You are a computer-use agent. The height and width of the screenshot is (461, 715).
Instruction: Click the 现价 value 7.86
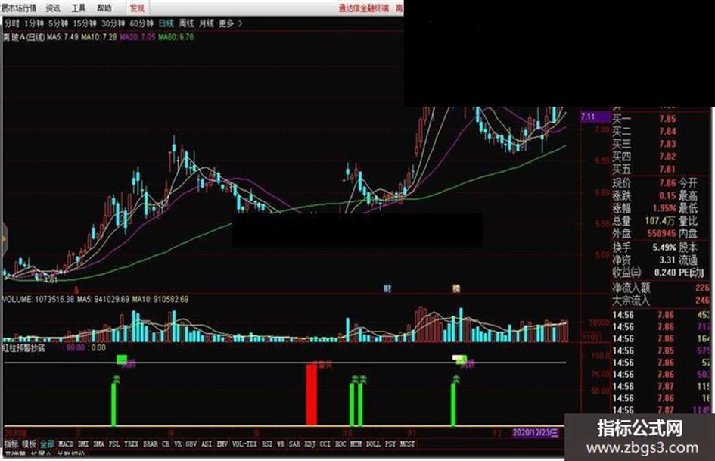[667, 183]
